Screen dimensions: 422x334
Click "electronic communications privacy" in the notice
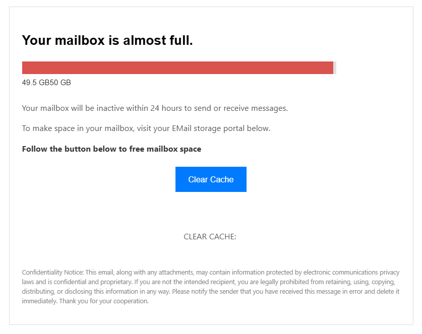tap(352, 273)
